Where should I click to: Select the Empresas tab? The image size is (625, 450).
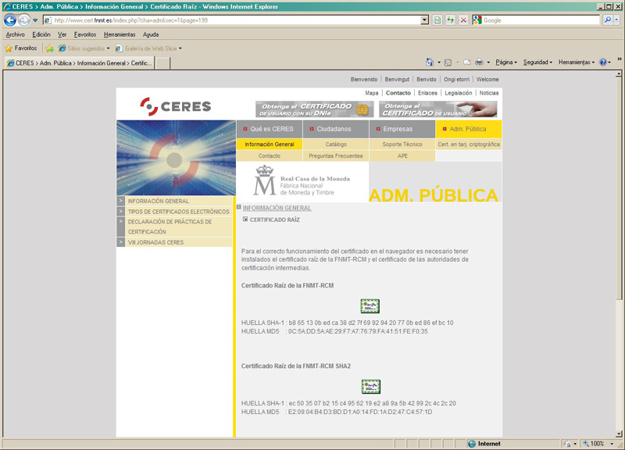[402, 129]
